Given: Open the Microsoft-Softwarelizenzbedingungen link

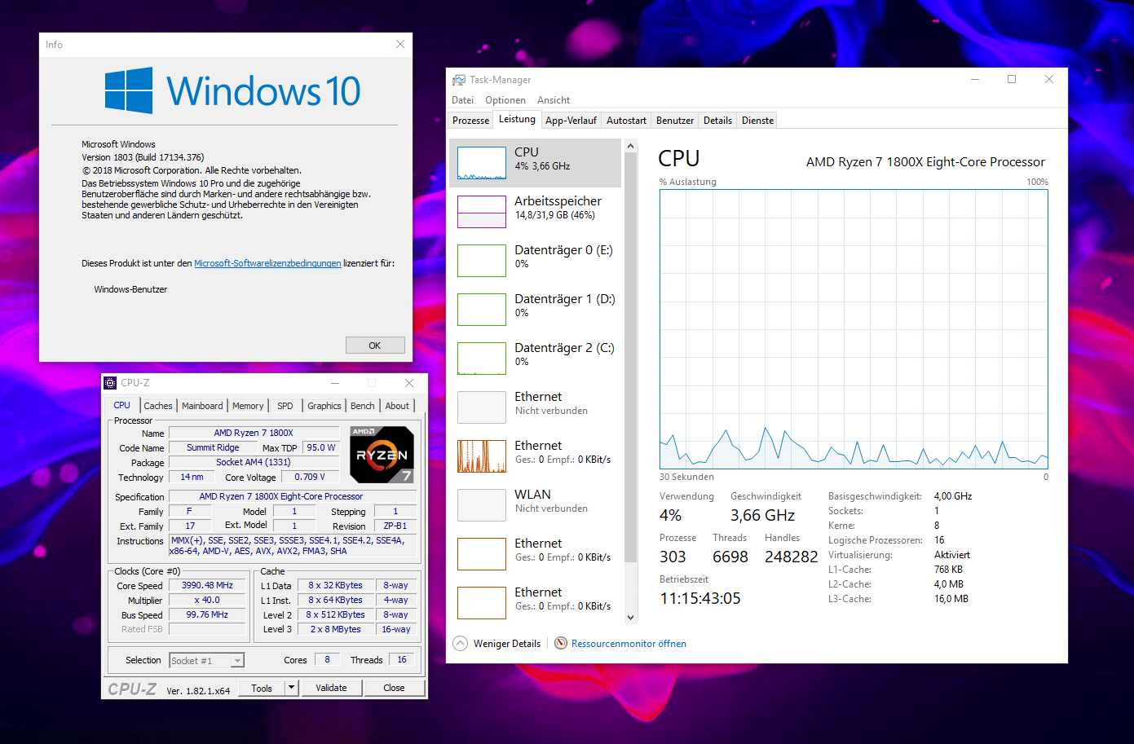Looking at the screenshot, I should coord(267,263).
